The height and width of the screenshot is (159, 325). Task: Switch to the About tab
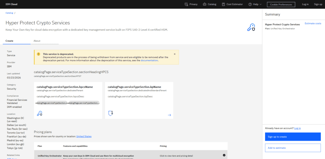click(37, 41)
